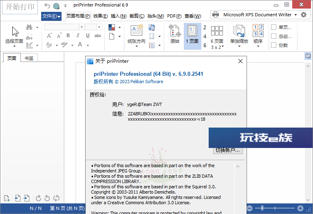Click the About dialog license scrollbar up arrow
313x214 pixels.
click(x=238, y=166)
